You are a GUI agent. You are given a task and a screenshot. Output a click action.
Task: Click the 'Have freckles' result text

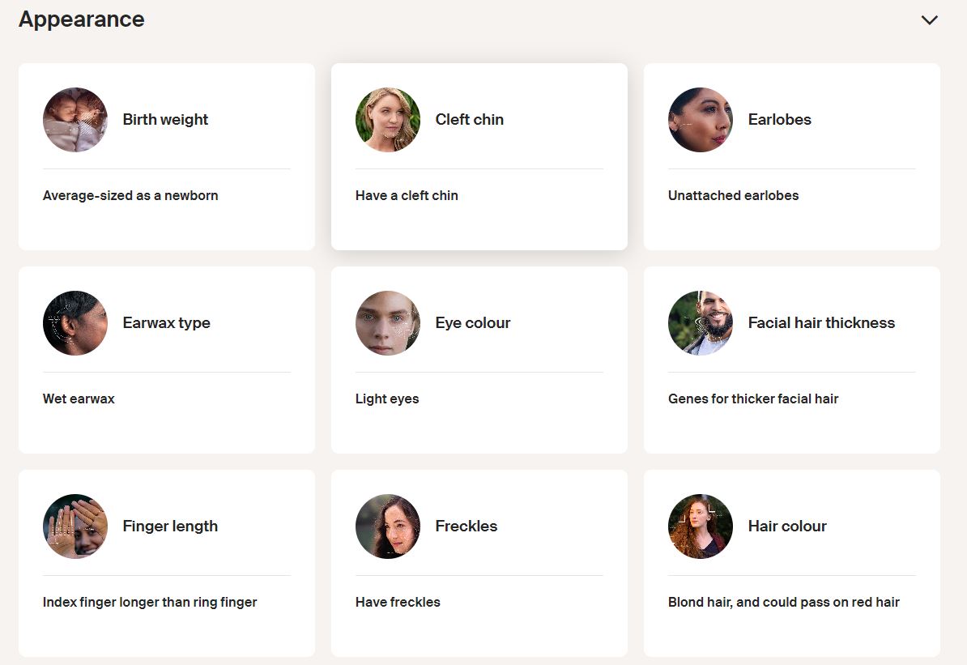[398, 602]
